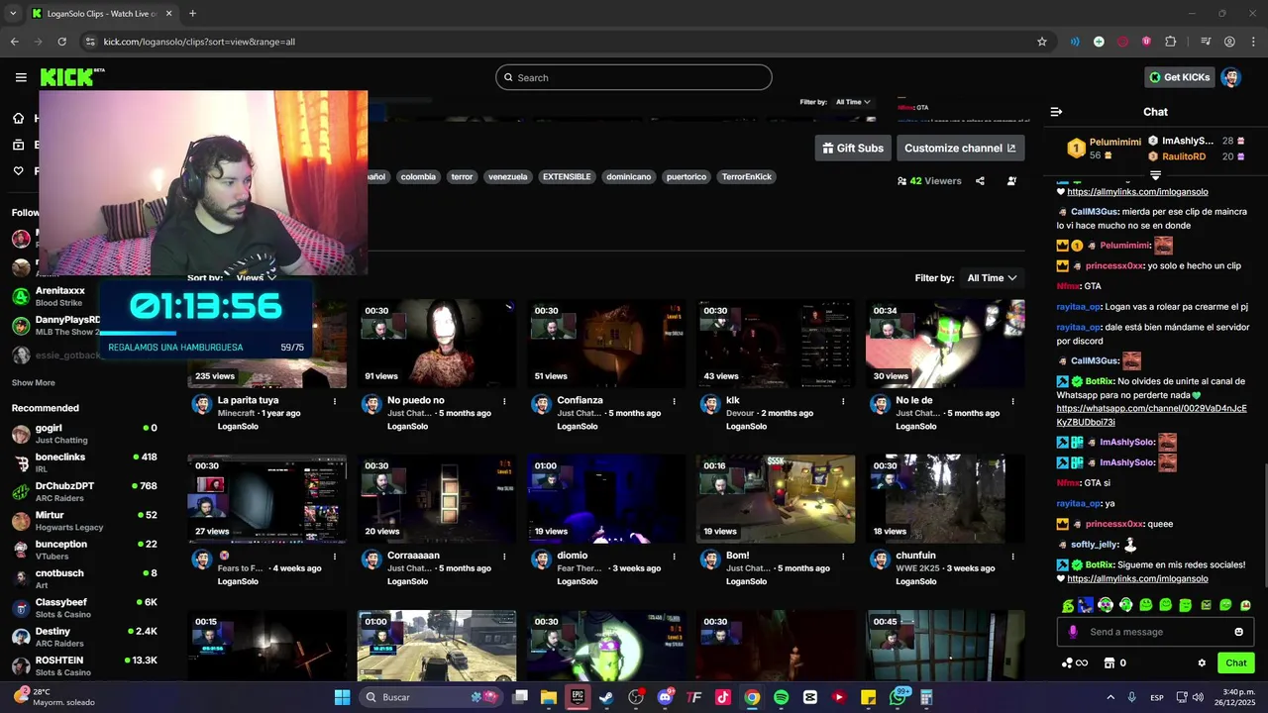Open the Sort by Views dropdown
The height and width of the screenshot is (713, 1268).
click(256, 278)
